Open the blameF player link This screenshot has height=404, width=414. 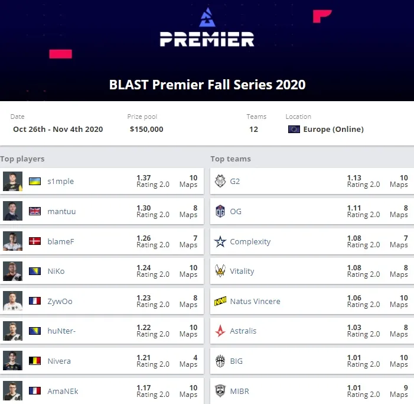pyautogui.click(x=61, y=241)
